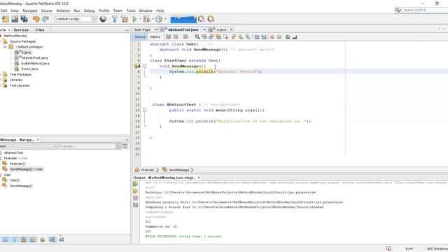Screen dimensions: 448x252
Task: Select the Libraries node
Action: click(15, 80)
